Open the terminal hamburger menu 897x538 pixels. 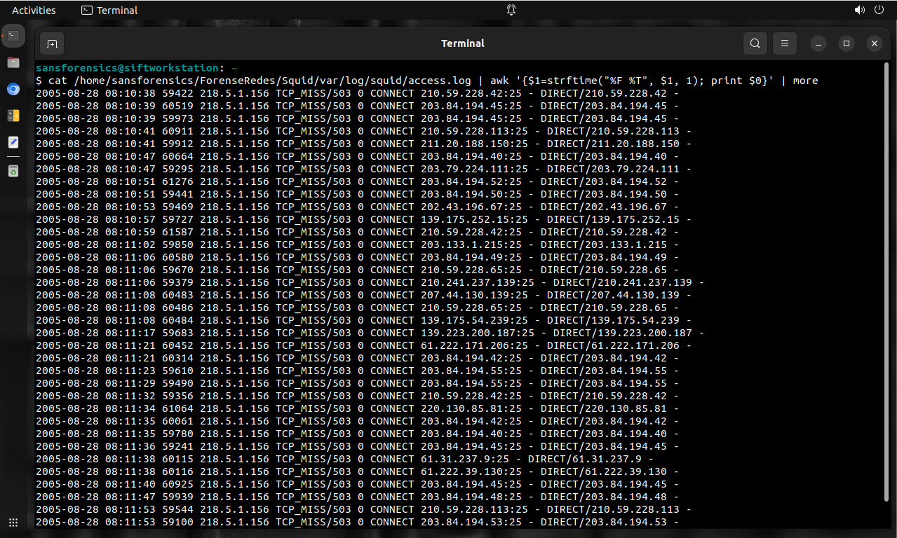tap(785, 43)
